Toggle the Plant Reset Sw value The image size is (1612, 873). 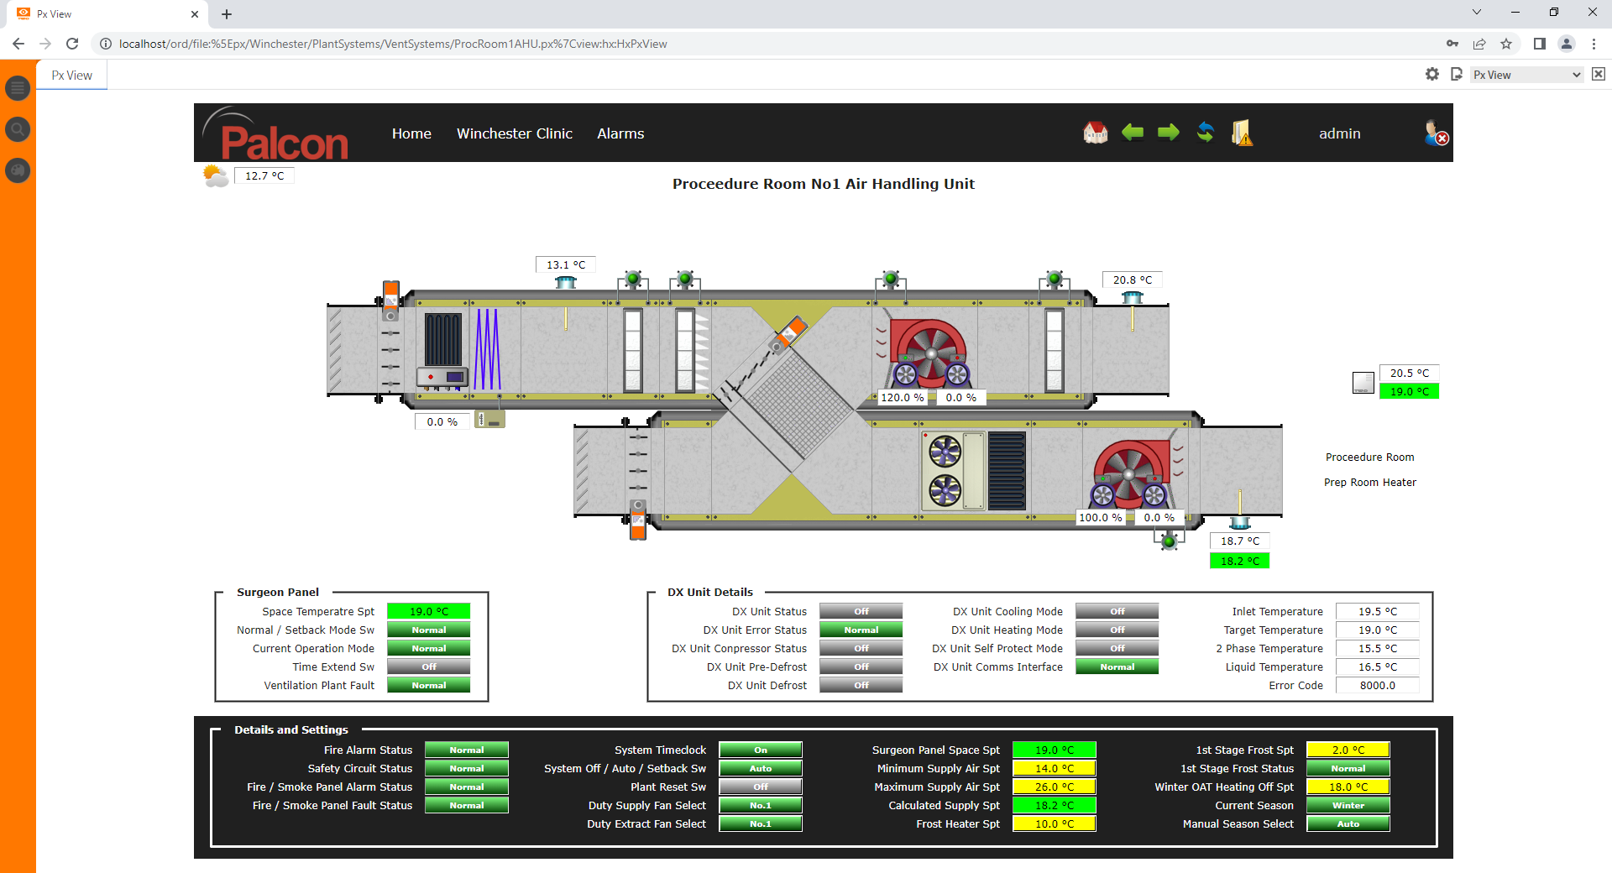(760, 787)
